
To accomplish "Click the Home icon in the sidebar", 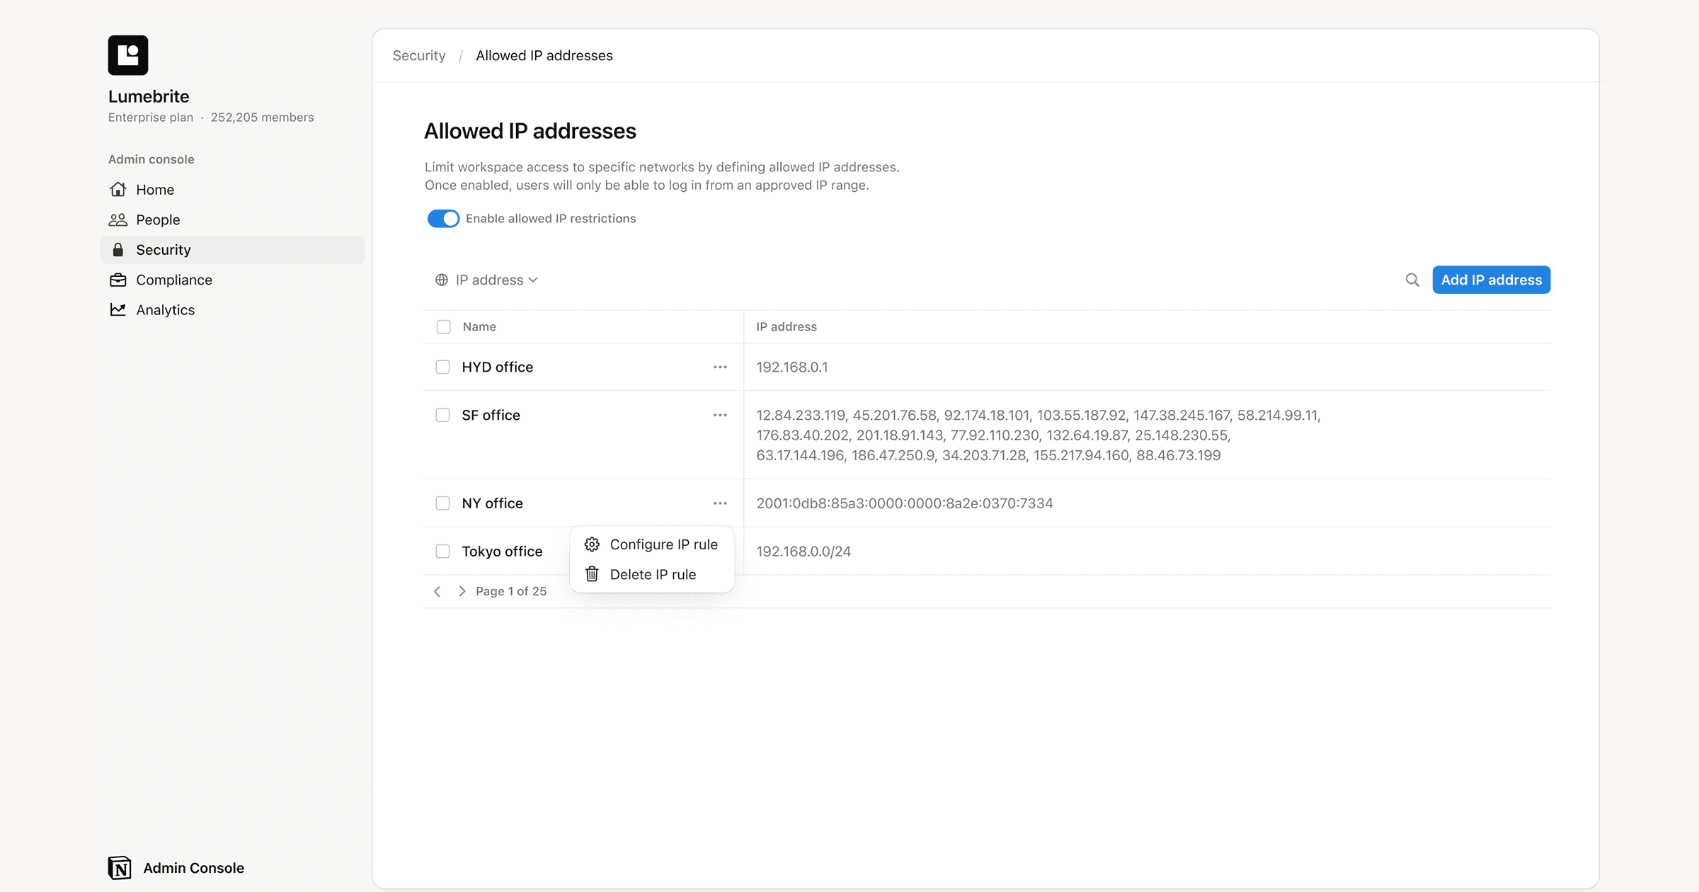I will (118, 189).
